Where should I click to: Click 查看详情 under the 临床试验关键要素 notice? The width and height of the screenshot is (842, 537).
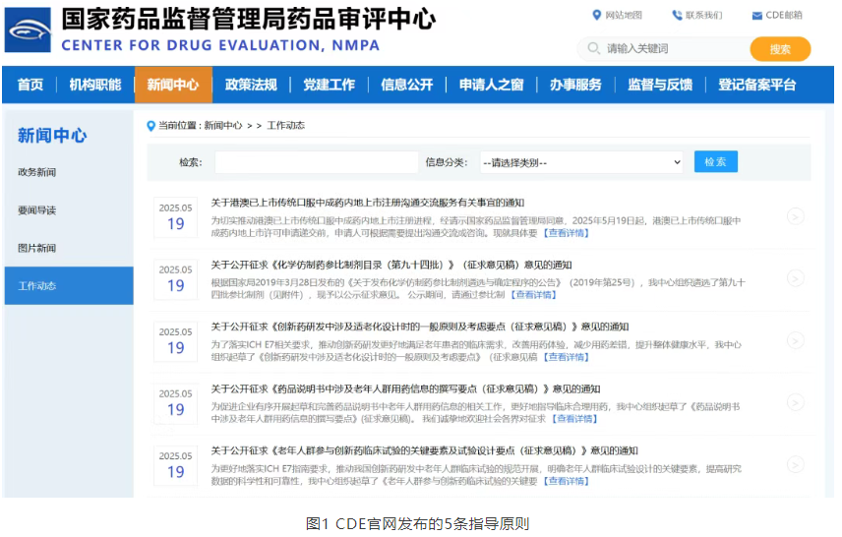point(566,481)
